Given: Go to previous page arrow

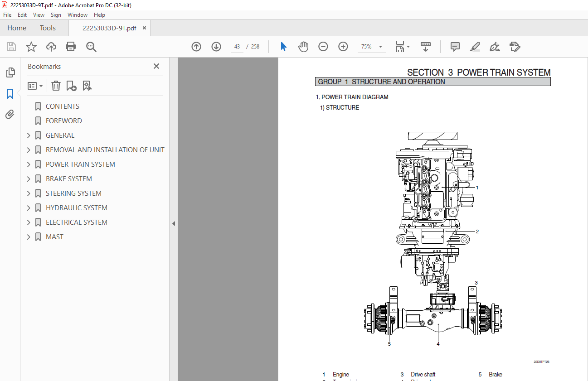Looking at the screenshot, I should pyautogui.click(x=196, y=47).
